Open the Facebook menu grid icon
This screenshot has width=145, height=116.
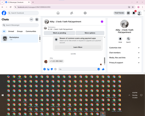point(128,13)
